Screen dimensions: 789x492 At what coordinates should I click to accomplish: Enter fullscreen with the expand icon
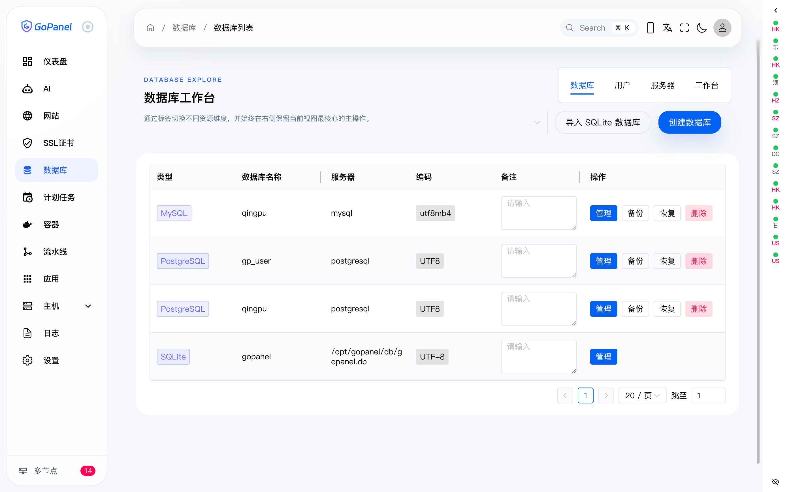[x=684, y=28]
